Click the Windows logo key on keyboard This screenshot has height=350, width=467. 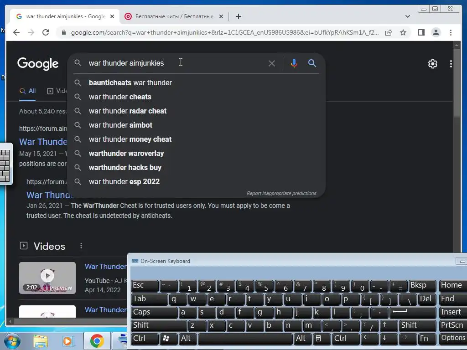coord(169,339)
